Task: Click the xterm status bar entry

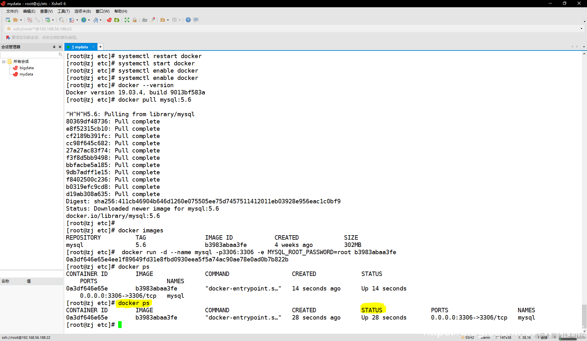Action: (486, 338)
